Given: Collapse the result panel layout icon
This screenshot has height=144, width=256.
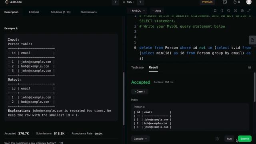Looking at the screenshot, I should point(249,68).
